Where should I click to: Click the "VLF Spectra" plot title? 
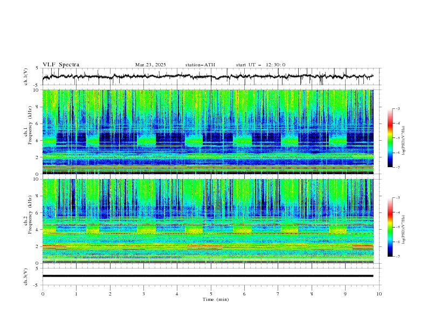point(61,65)
